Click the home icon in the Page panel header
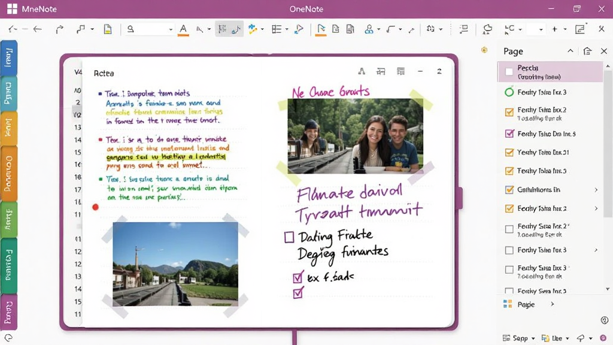 [x=587, y=52]
